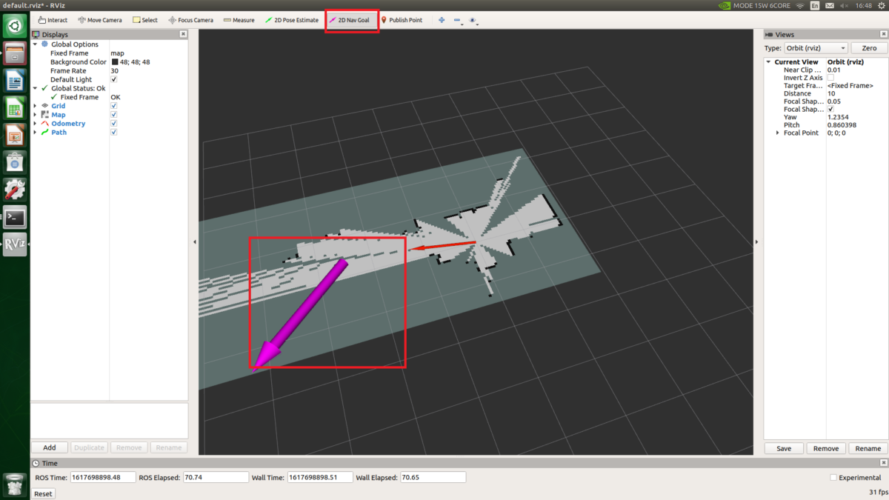Screen dimensions: 889x500
Task: Activate 2D Pose Estimate tool
Action: 291,19
